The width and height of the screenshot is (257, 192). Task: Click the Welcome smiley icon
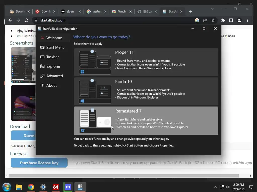42,38
